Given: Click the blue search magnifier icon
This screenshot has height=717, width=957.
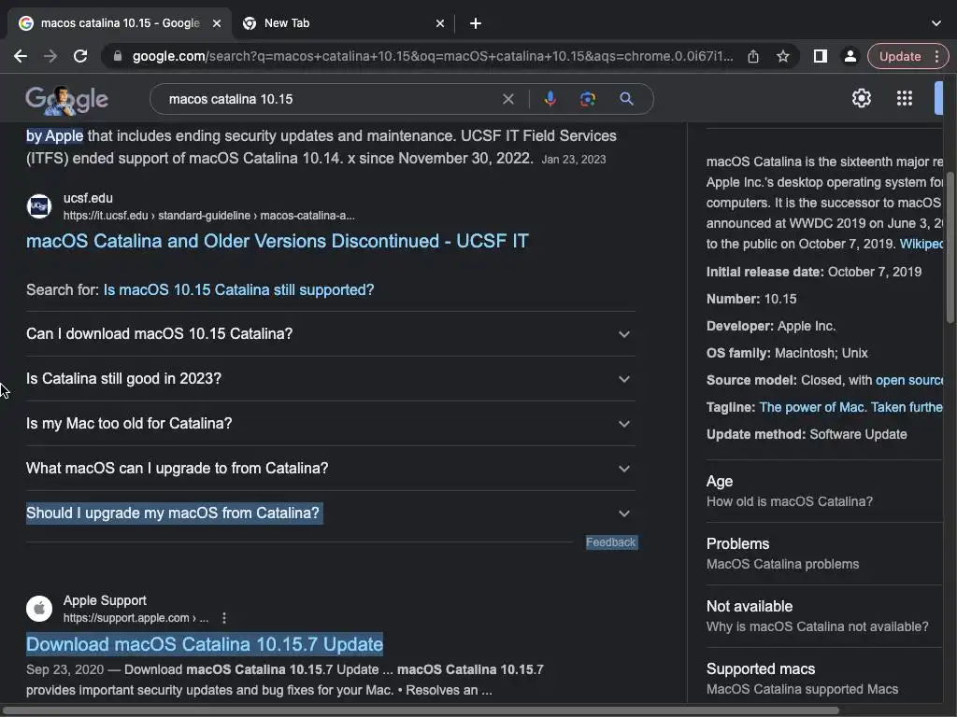Looking at the screenshot, I should [x=626, y=99].
